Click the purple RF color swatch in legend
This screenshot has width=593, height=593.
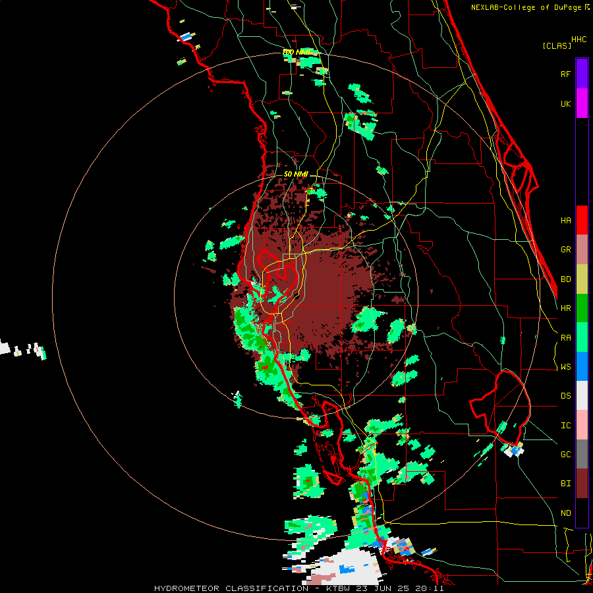click(582, 74)
